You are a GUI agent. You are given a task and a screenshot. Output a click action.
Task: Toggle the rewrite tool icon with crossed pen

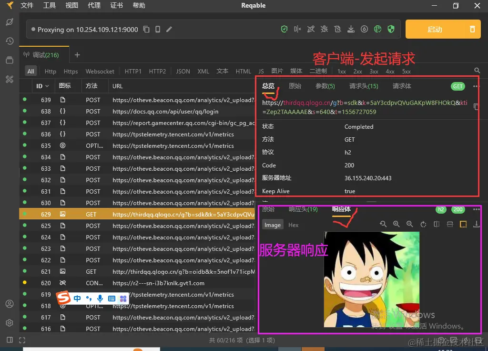coord(311,29)
